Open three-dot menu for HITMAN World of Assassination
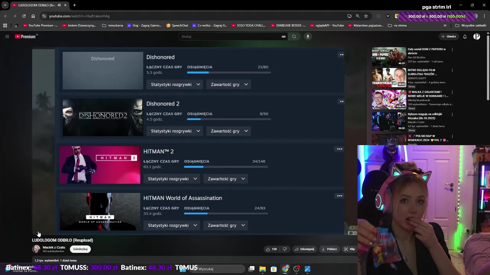Viewport: 490px width, 275px height. pos(339,196)
